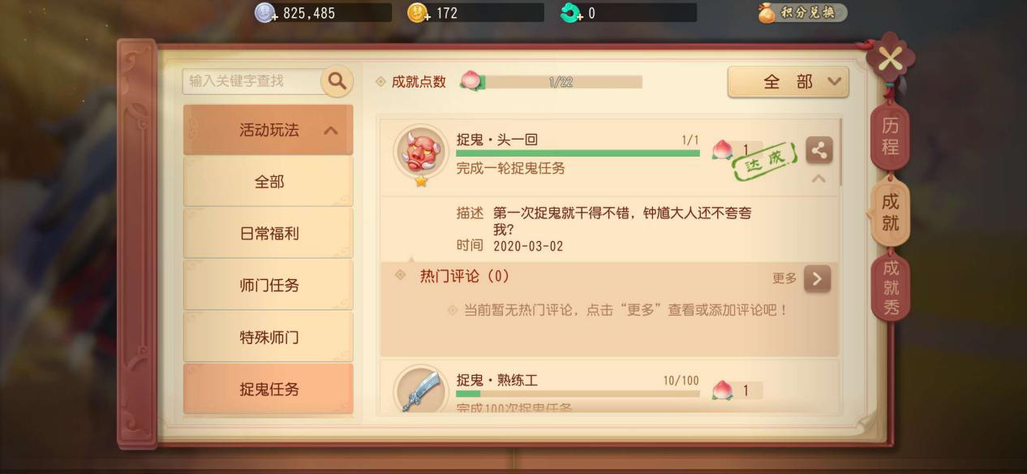
Task: Click the red ghost achievement badge
Action: [x=421, y=153]
